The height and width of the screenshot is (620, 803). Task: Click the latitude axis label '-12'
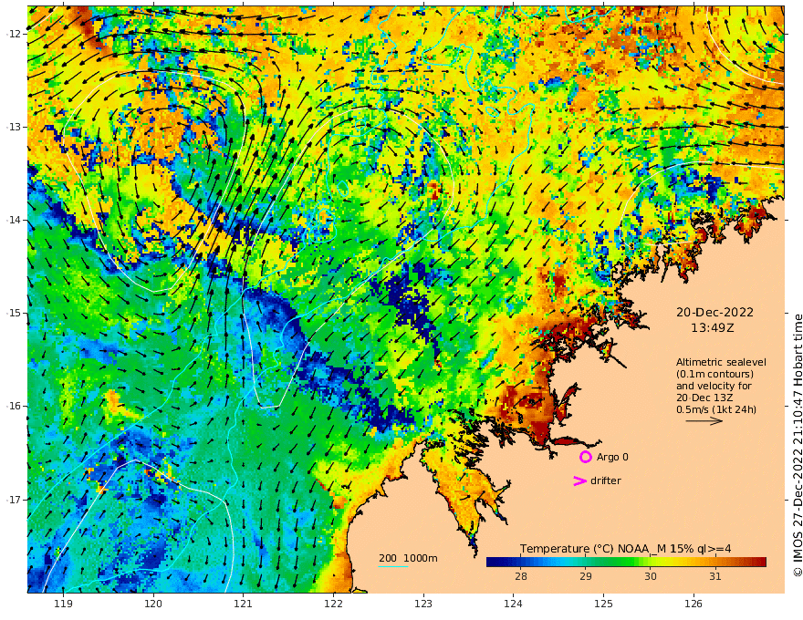14,34
